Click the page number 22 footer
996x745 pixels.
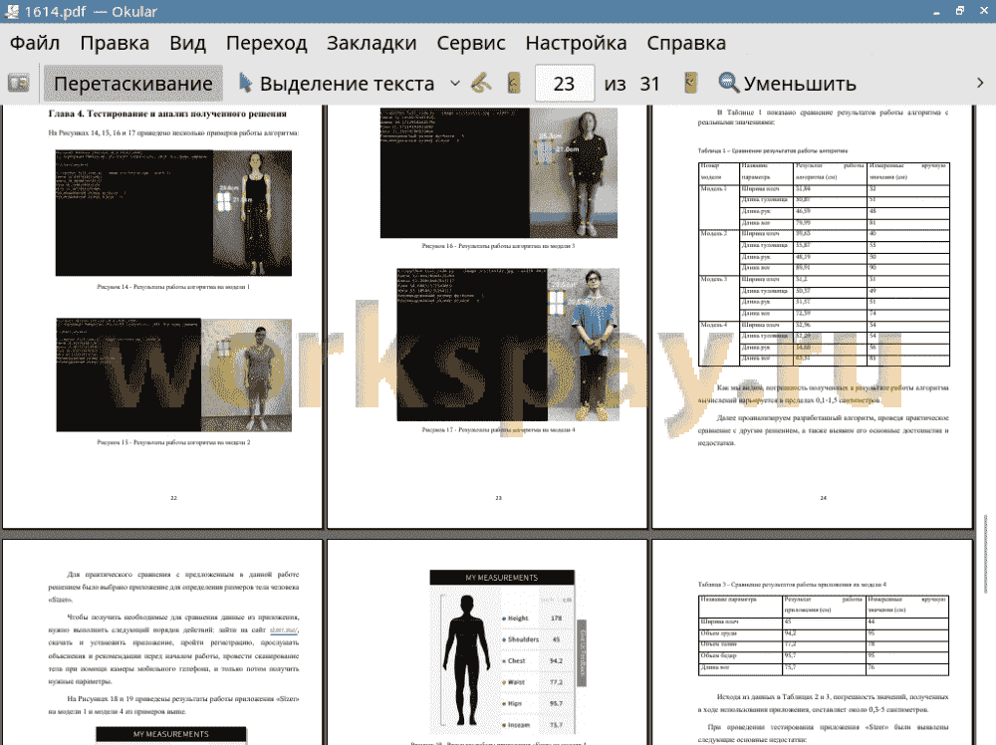pos(173,498)
